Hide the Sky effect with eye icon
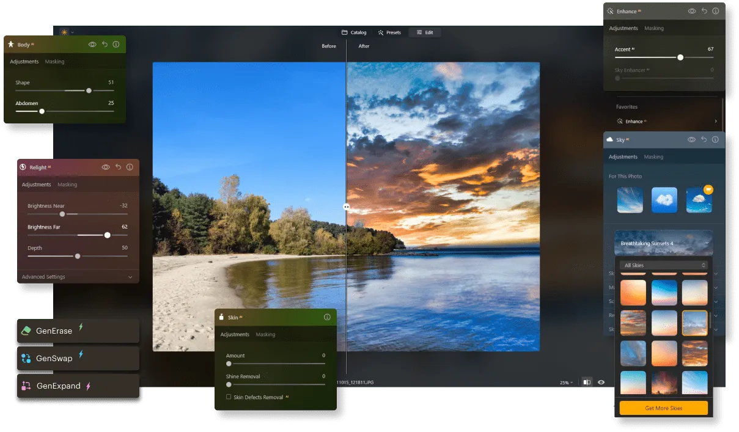This screenshot has width=739, height=432. (x=691, y=140)
